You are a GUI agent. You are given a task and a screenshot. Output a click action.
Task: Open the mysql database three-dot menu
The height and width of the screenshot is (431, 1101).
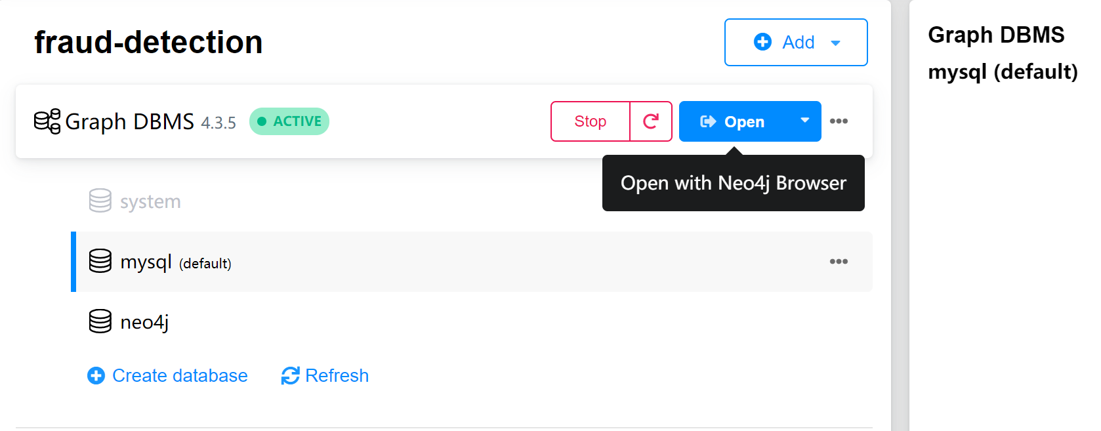[x=839, y=262]
